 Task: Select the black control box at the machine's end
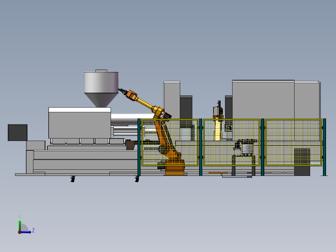click(17, 133)
